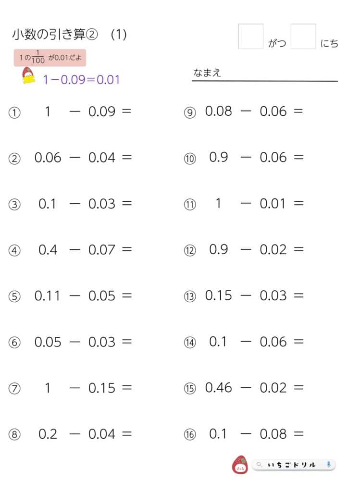Click the purple example 1−0.09=0.01

(x=81, y=80)
